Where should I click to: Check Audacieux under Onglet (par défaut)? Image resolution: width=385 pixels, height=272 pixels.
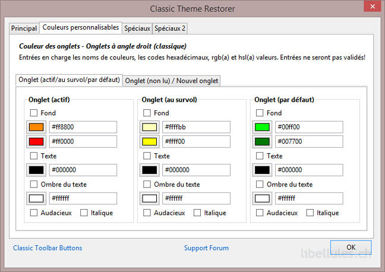click(x=260, y=213)
